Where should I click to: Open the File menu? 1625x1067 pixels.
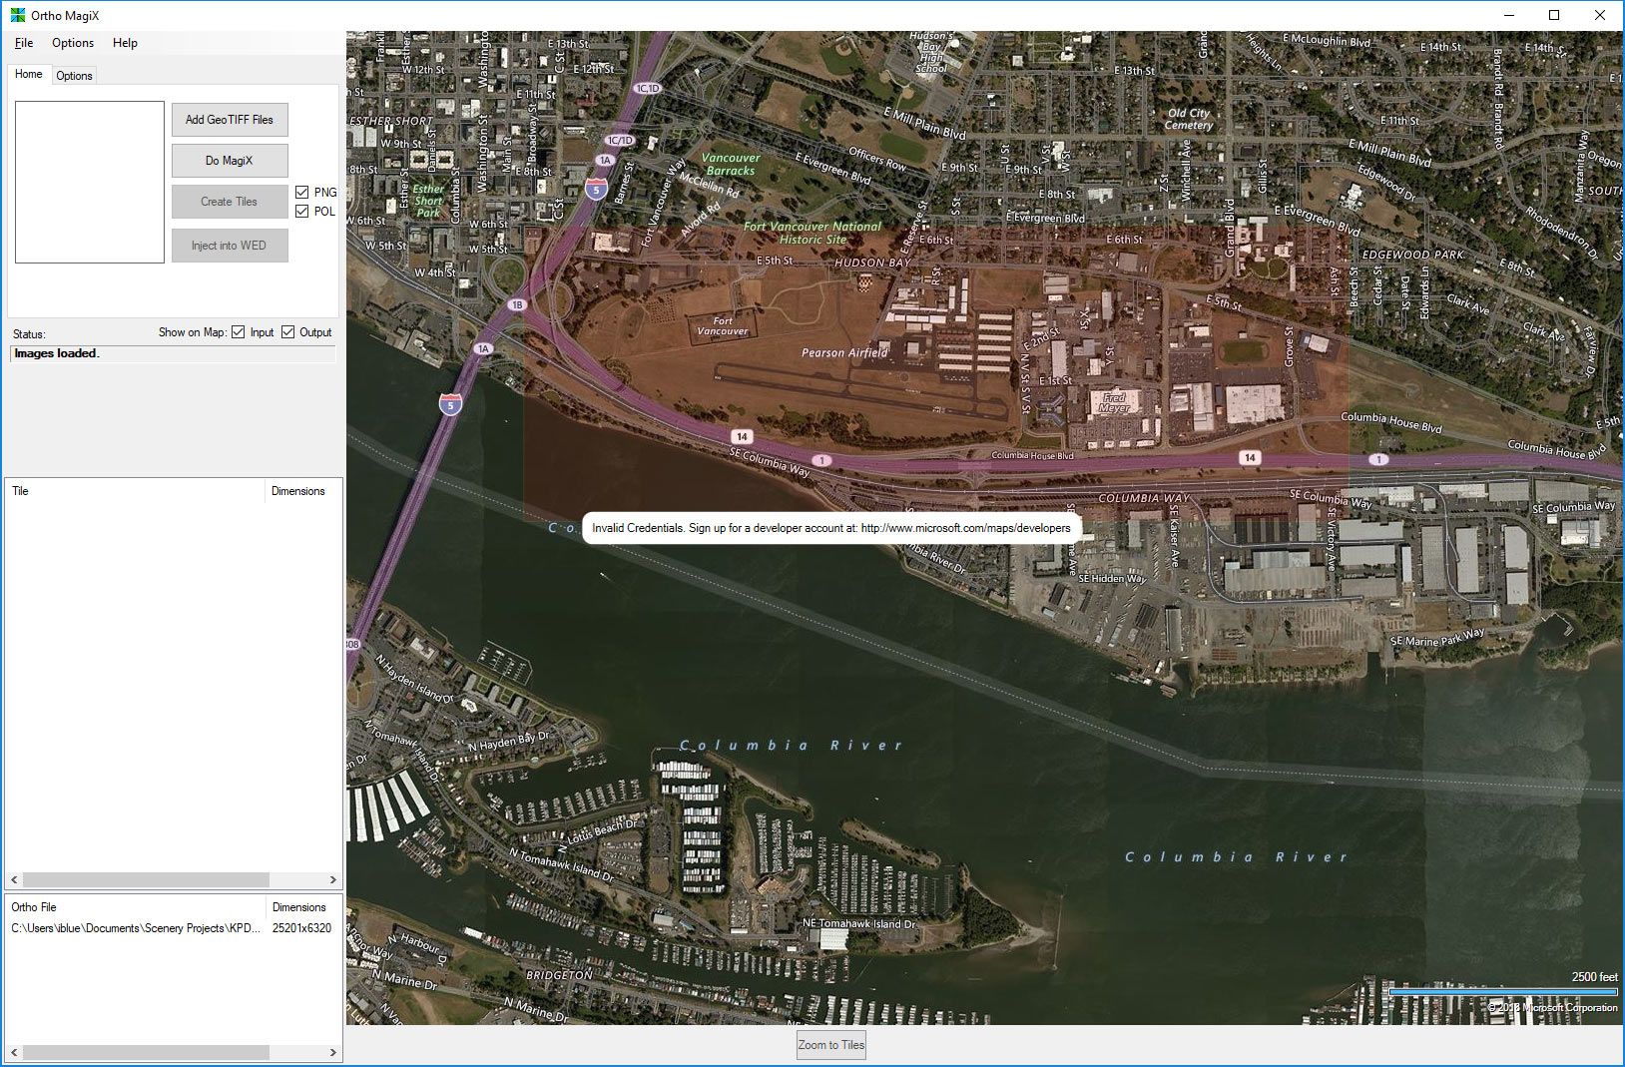pos(24,43)
